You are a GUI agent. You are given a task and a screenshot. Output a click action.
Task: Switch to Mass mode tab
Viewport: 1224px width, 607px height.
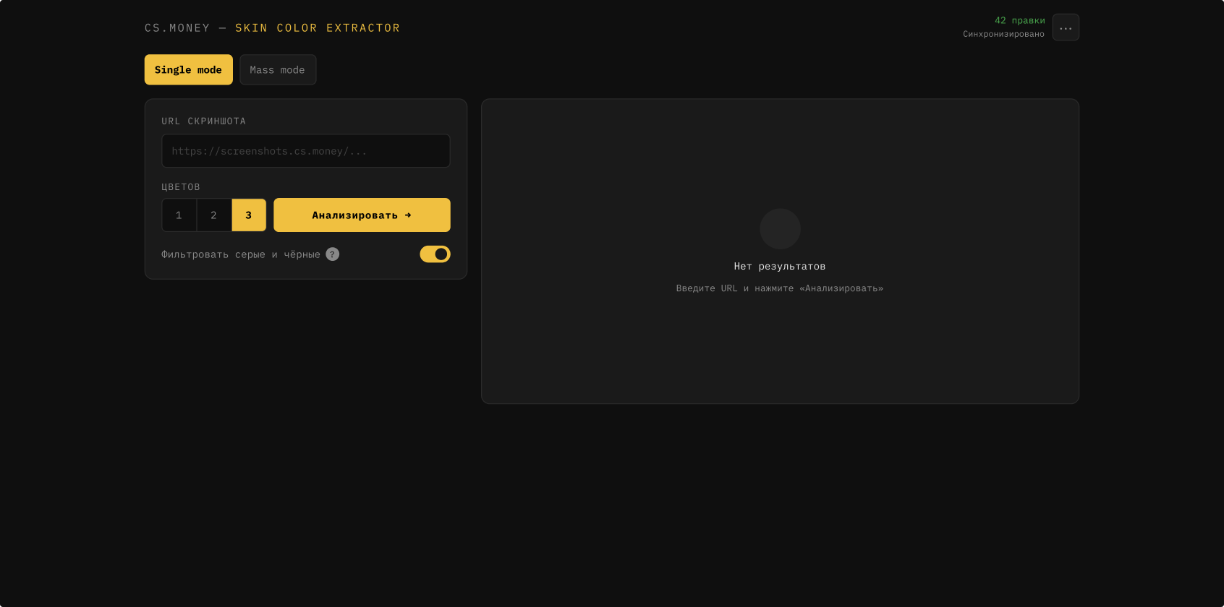[x=278, y=69]
